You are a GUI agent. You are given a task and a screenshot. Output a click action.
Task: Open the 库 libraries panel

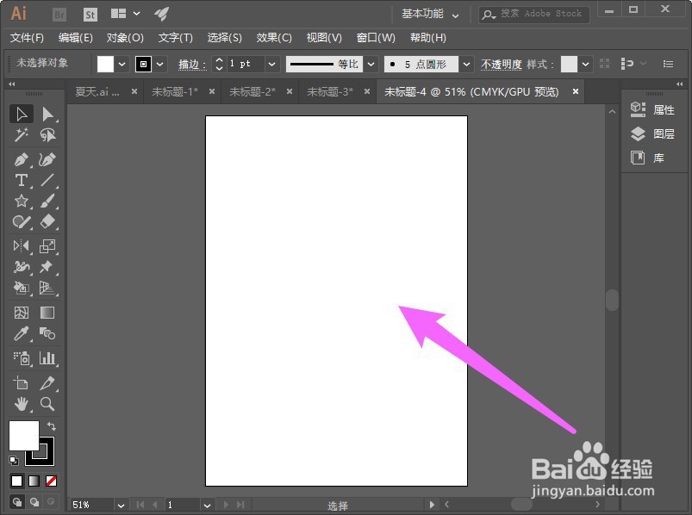[x=648, y=158]
